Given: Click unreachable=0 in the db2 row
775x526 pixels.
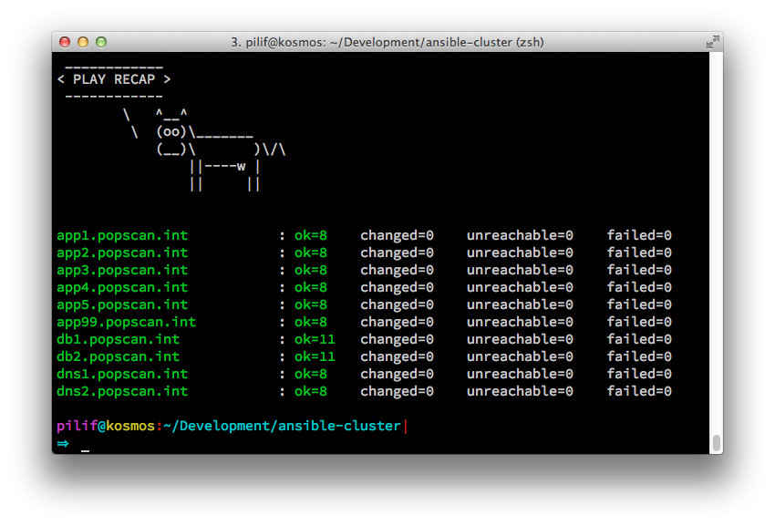Looking at the screenshot, I should 520,356.
